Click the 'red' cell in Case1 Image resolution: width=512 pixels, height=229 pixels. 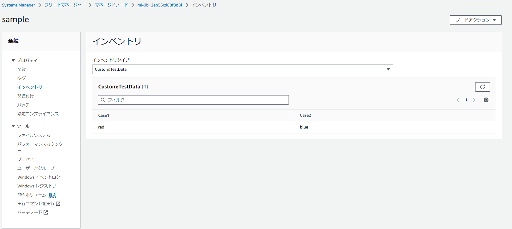pyautogui.click(x=101, y=127)
